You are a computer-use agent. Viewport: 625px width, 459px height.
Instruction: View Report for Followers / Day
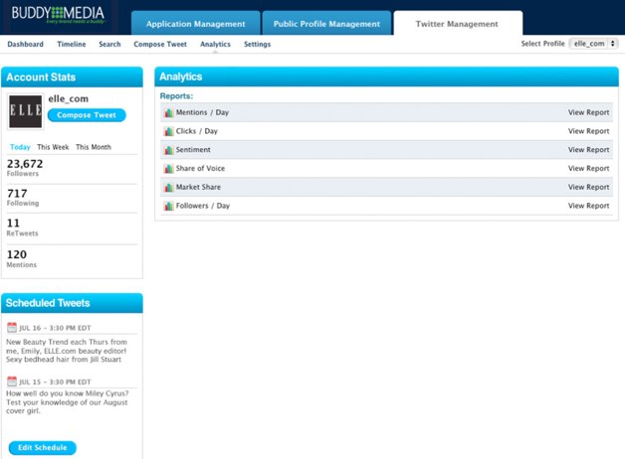coord(589,206)
